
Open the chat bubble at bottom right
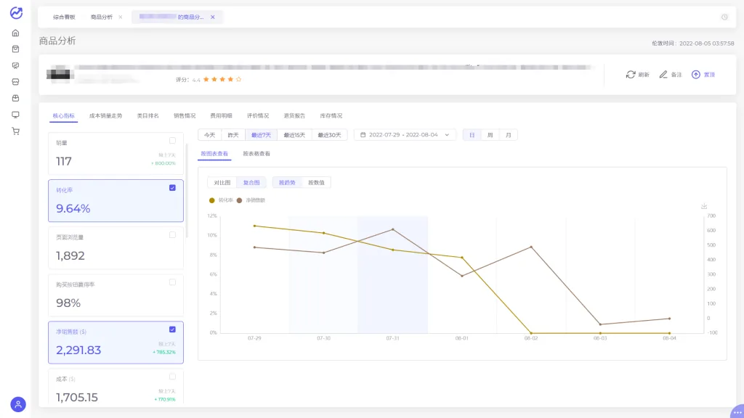[737, 411]
